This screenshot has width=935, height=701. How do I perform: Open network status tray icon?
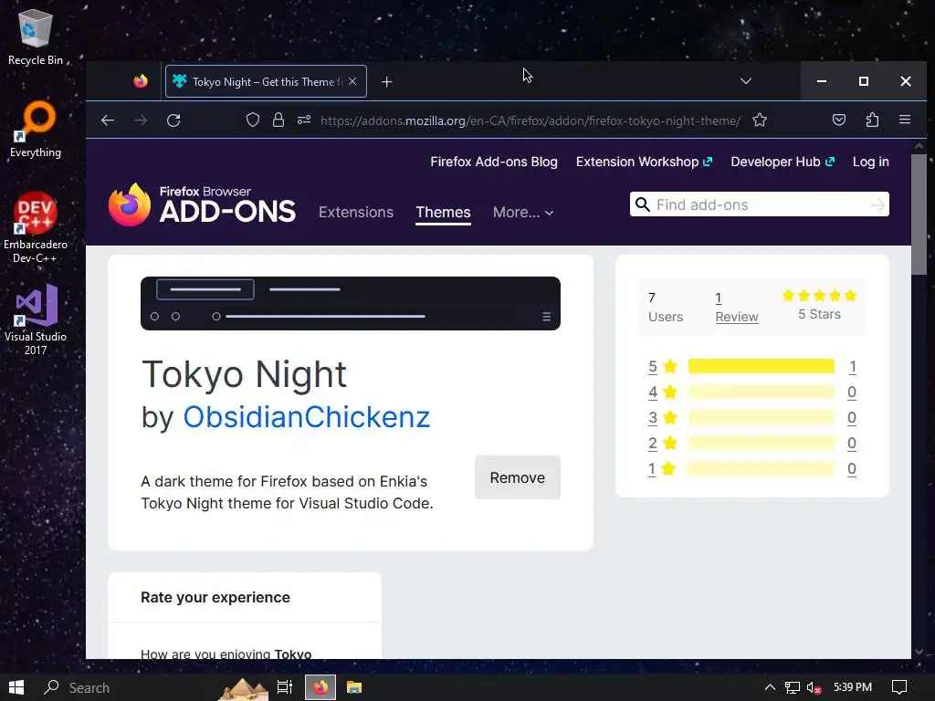coord(792,688)
